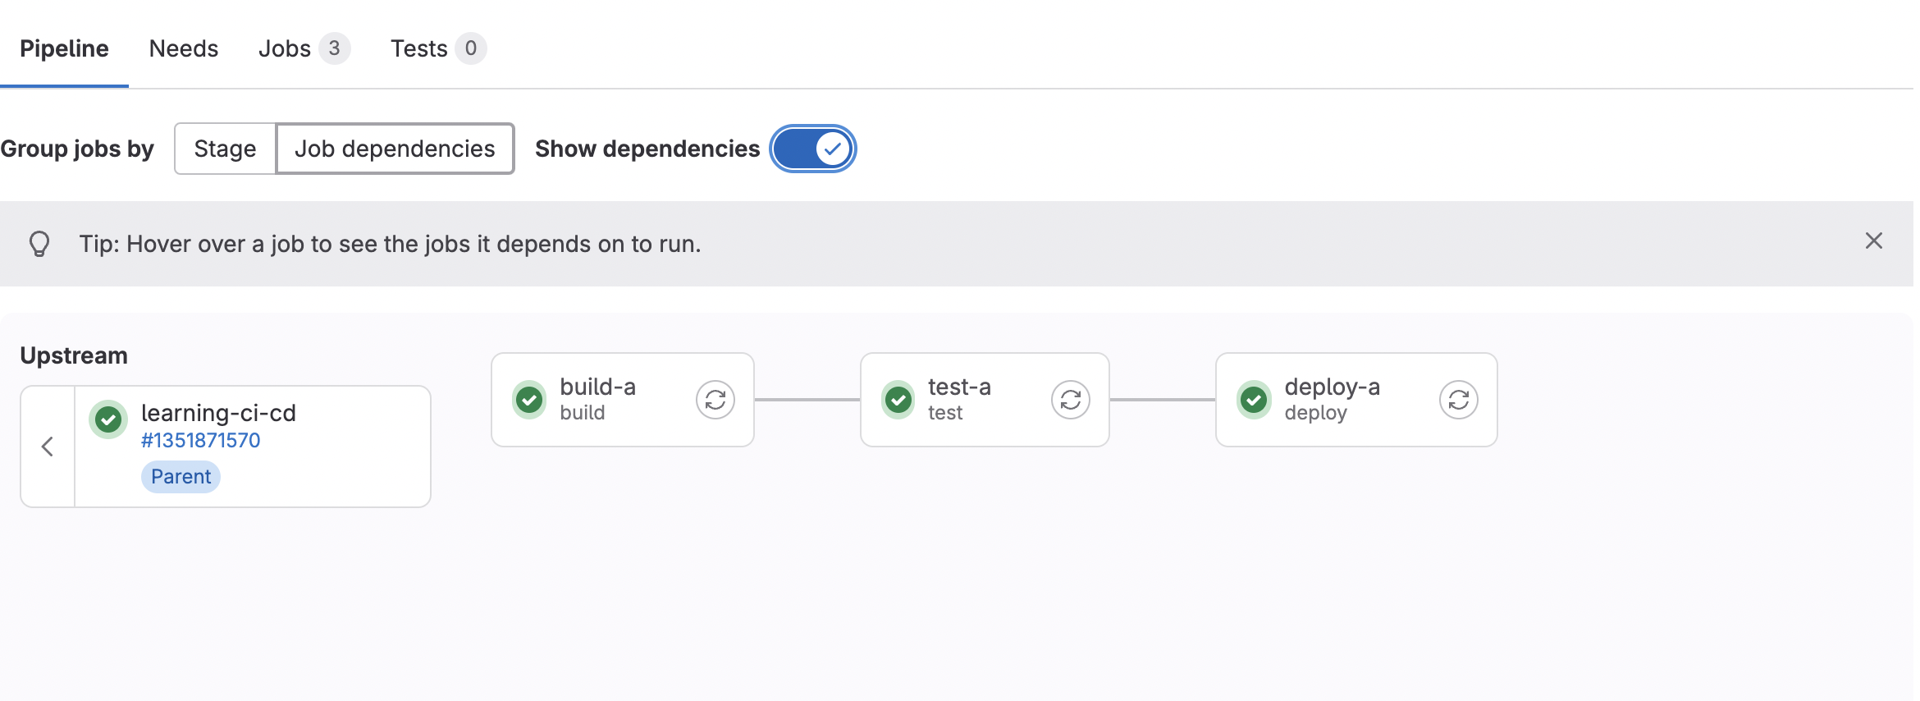Image resolution: width=1920 pixels, height=701 pixels.
Task: Click the Parent badge
Action: tap(180, 476)
